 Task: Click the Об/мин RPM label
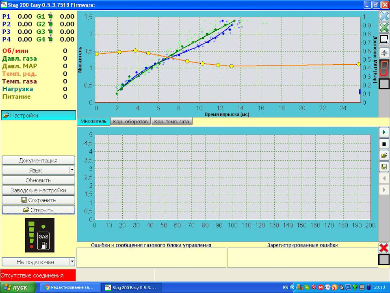(15, 51)
